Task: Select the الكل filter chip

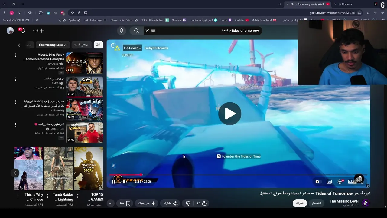Action: tap(98, 45)
